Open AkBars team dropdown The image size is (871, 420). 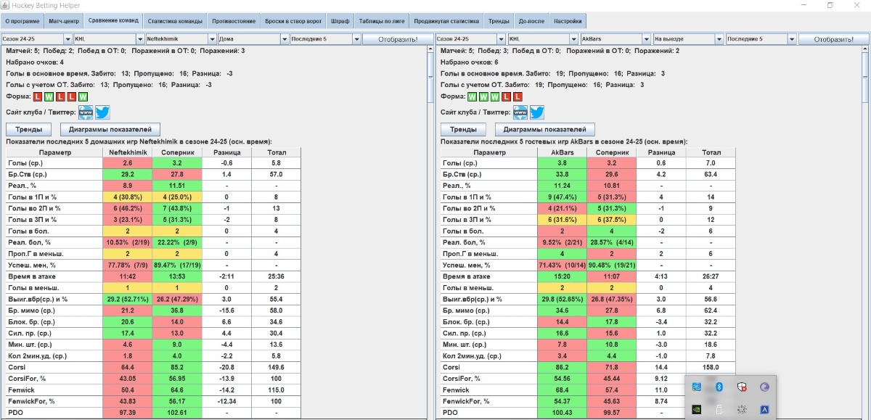click(x=616, y=39)
